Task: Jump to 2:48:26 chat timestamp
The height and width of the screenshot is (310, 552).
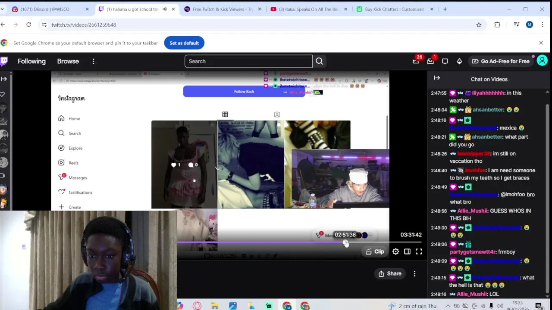Action: (439, 154)
